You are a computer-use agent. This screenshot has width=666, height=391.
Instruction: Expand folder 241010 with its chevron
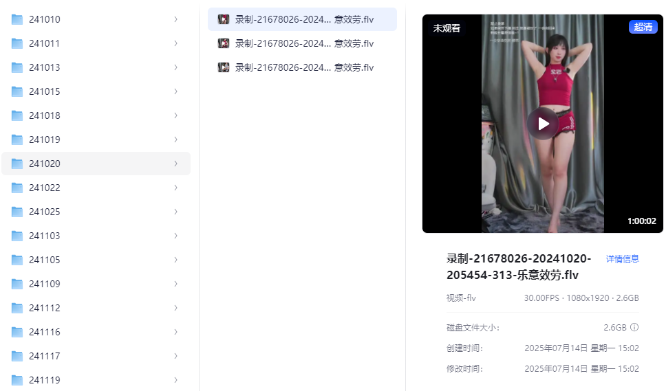coord(176,19)
